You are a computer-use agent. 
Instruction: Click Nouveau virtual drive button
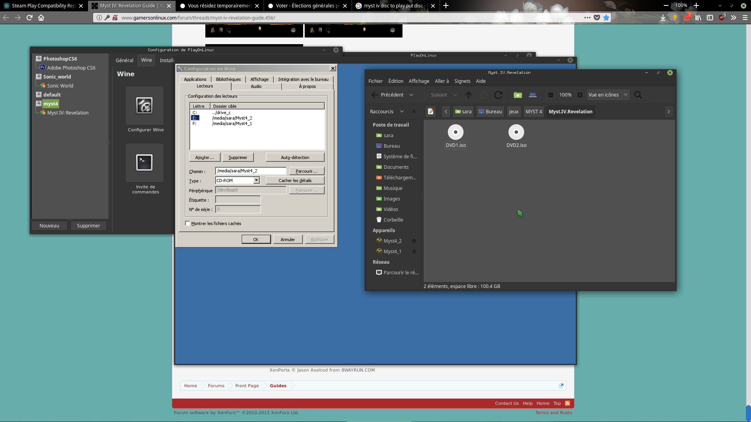coord(49,225)
